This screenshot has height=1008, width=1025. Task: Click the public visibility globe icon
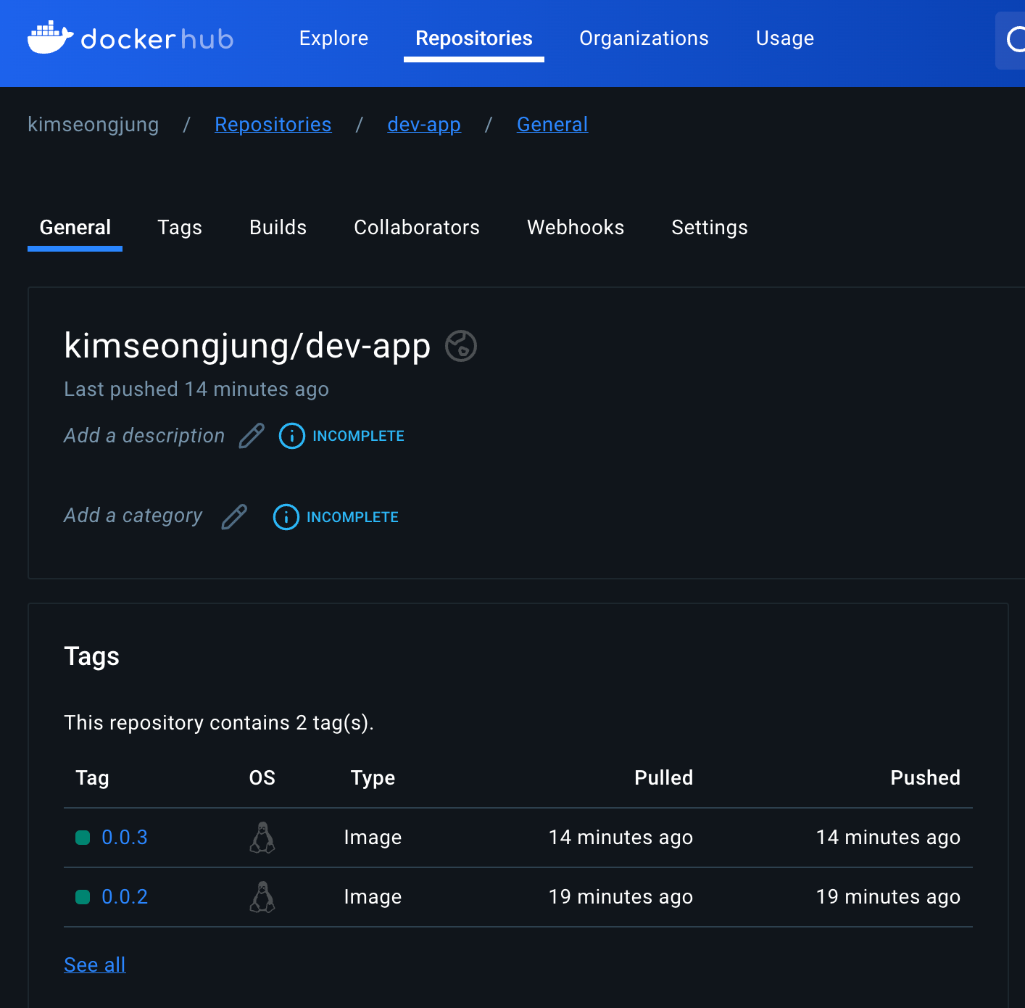[x=461, y=345]
